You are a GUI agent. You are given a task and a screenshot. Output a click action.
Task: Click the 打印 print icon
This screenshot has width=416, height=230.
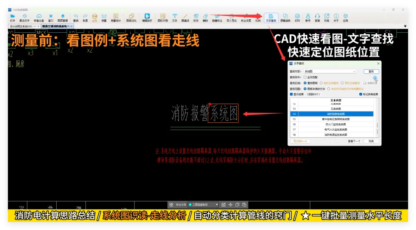(x=297, y=18)
